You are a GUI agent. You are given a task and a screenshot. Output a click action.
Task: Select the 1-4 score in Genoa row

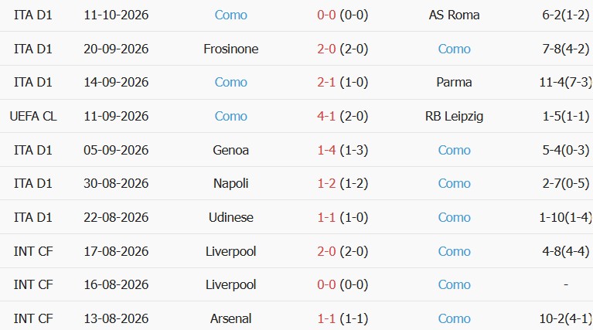(x=326, y=151)
